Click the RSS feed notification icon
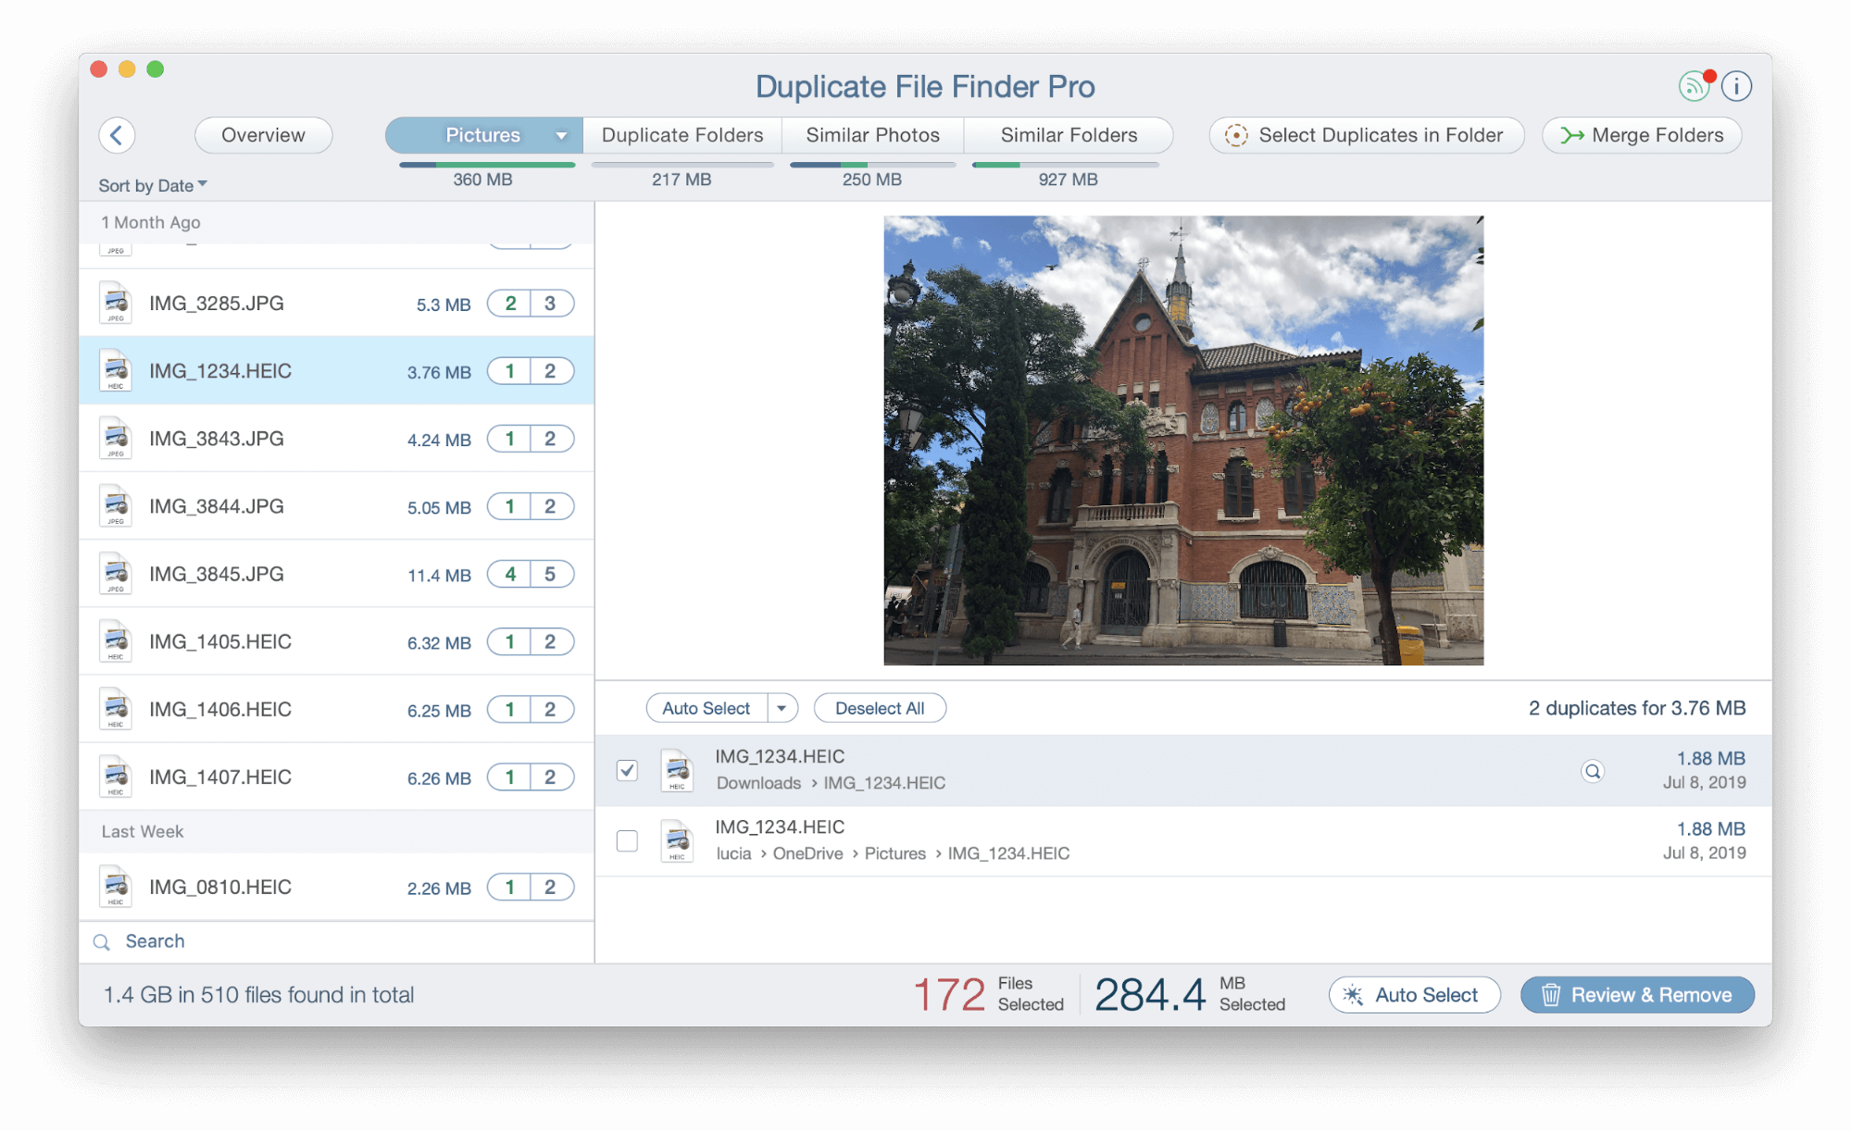This screenshot has width=1851, height=1131. point(1696,86)
